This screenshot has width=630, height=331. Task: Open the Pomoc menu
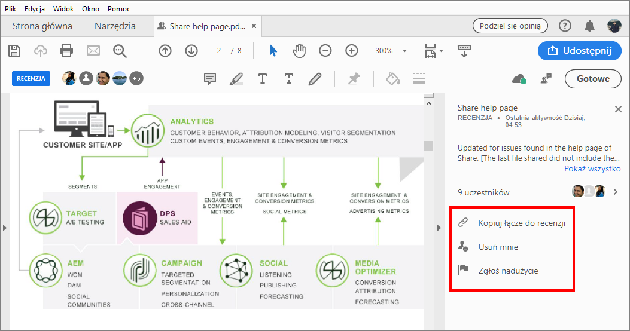pos(119,8)
